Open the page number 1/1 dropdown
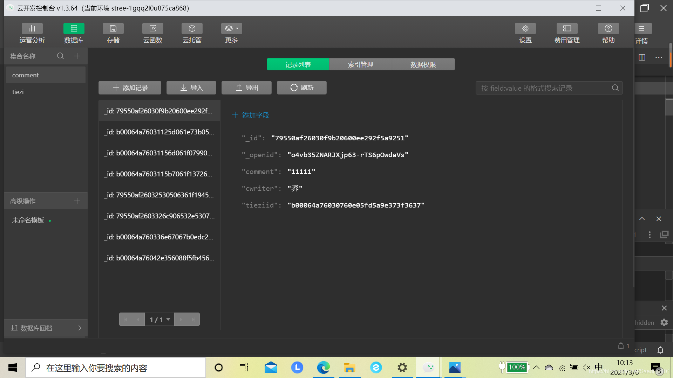This screenshot has width=673, height=378. coord(160,319)
